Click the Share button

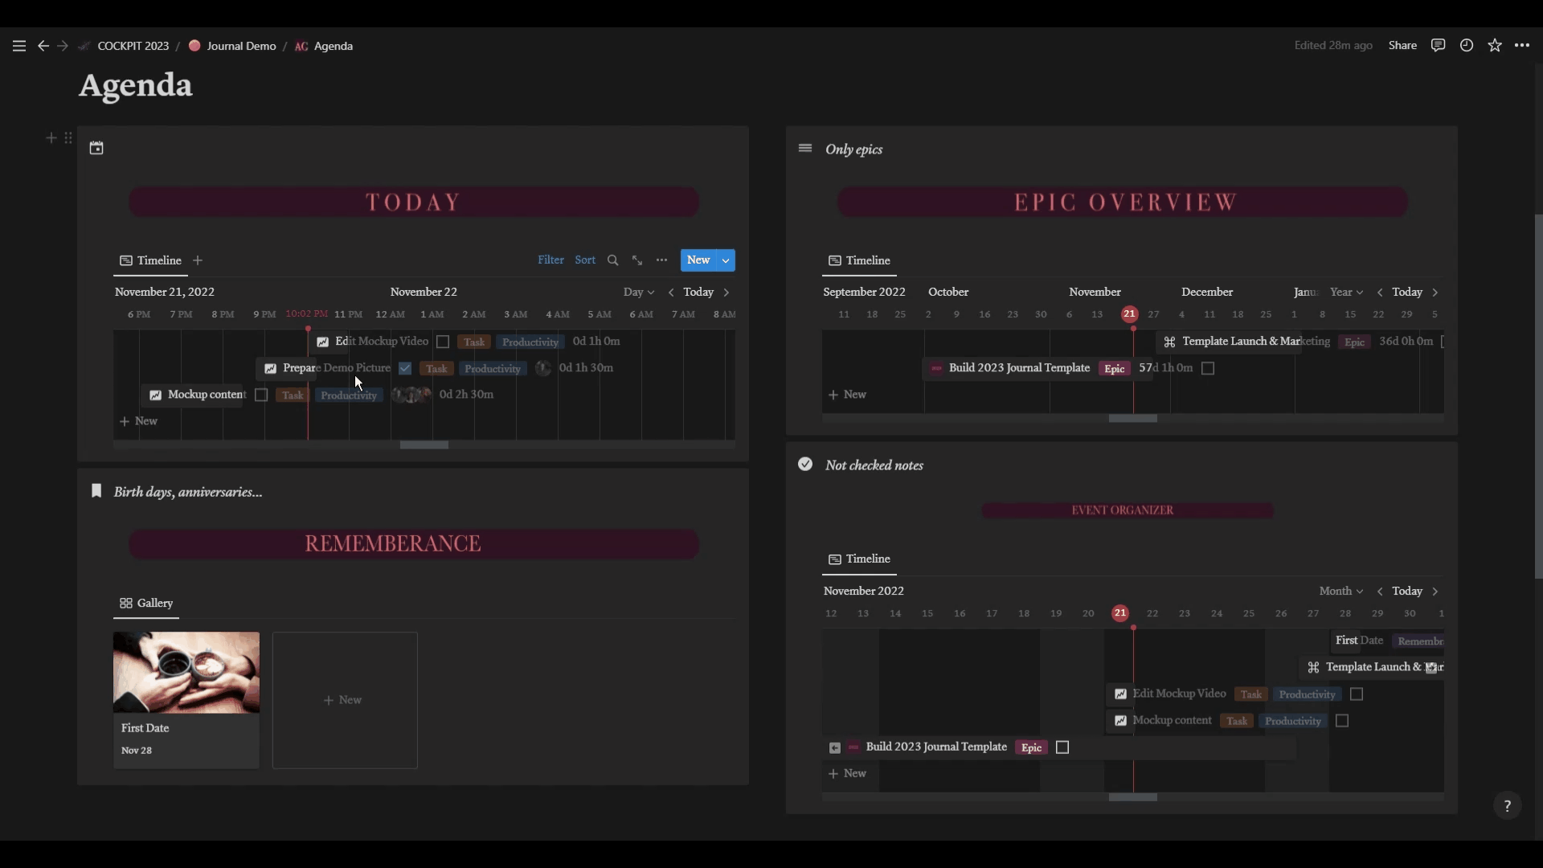[x=1402, y=45]
